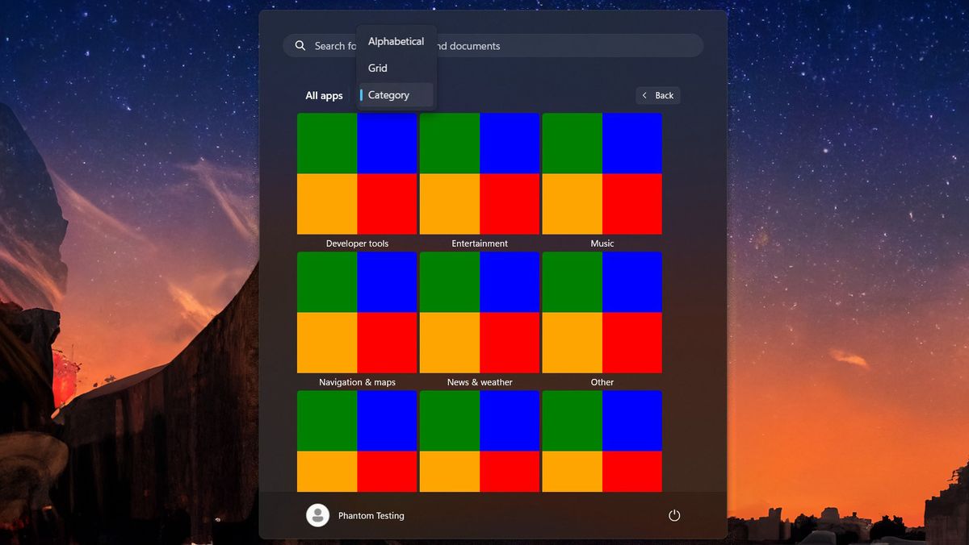Click the power icon in the Start menu

[674, 515]
